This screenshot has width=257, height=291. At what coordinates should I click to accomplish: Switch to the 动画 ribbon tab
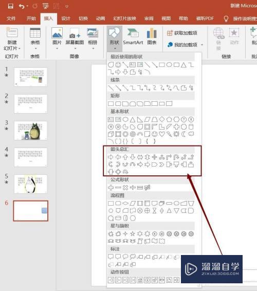pyautogui.click(x=100, y=19)
